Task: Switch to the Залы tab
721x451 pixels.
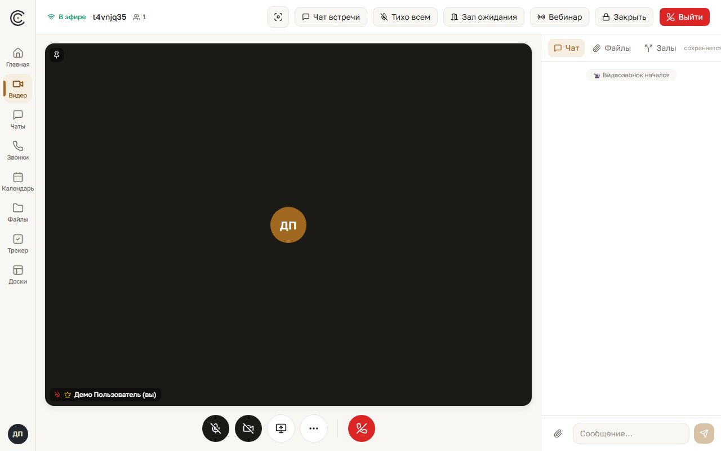Action: [660, 48]
